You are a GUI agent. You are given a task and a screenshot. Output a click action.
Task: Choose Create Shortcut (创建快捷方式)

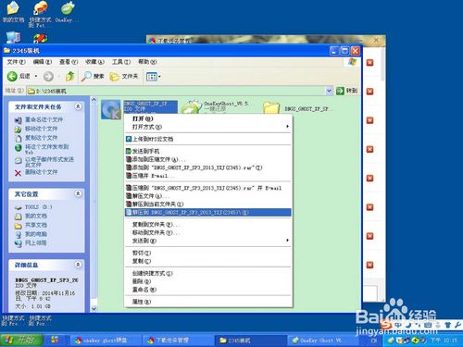(x=208, y=273)
